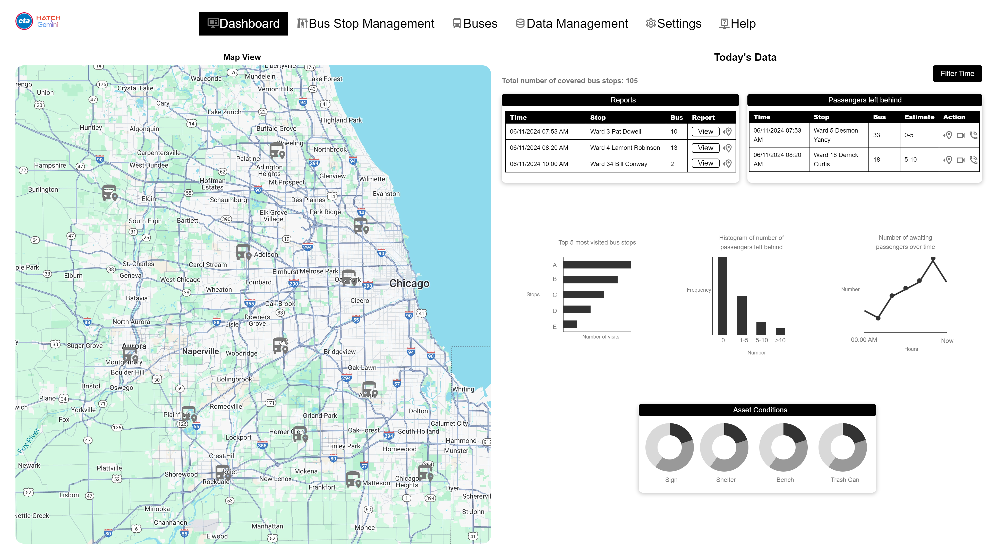Image resolution: width=989 pixels, height=556 pixels.
Task: Open the Data Management tab
Action: click(572, 24)
